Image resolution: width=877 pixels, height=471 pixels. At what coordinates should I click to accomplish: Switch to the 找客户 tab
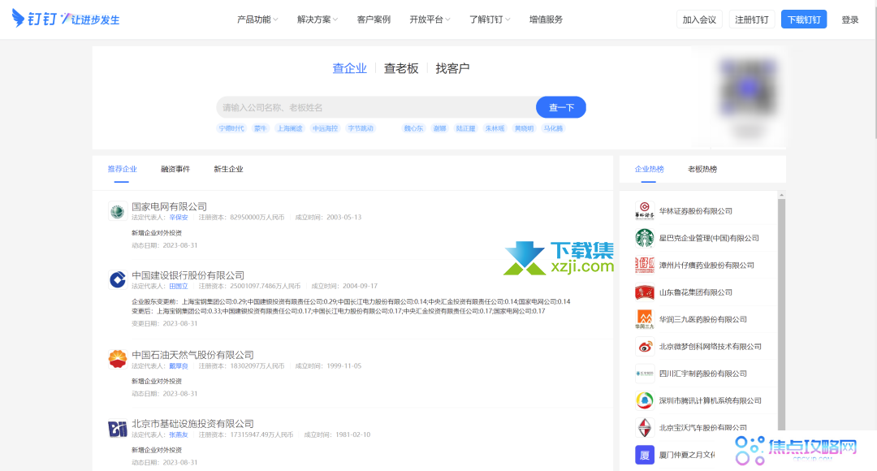[452, 68]
